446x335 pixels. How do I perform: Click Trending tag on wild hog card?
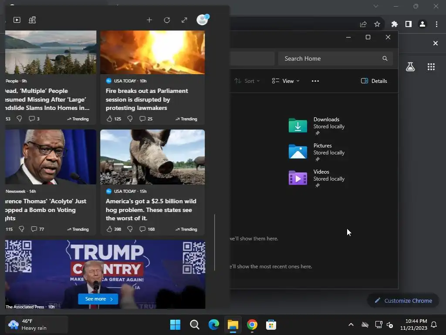coord(186,229)
